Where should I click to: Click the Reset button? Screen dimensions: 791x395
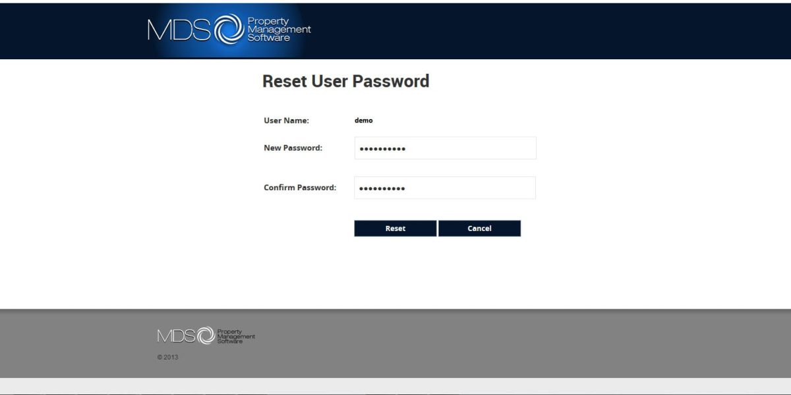pyautogui.click(x=395, y=228)
